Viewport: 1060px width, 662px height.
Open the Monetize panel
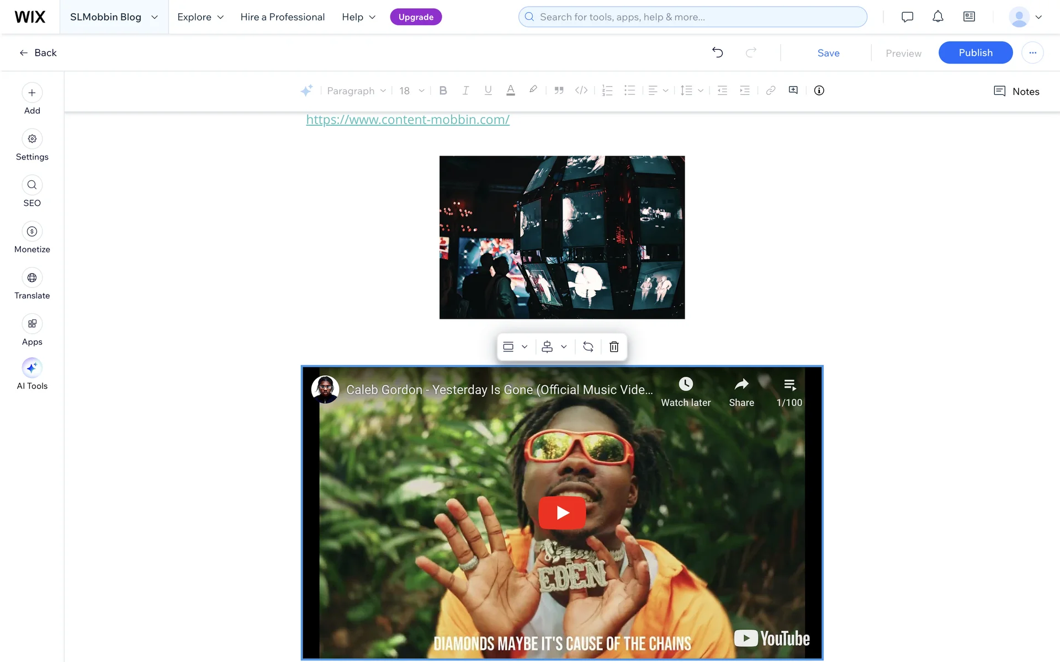tap(32, 232)
